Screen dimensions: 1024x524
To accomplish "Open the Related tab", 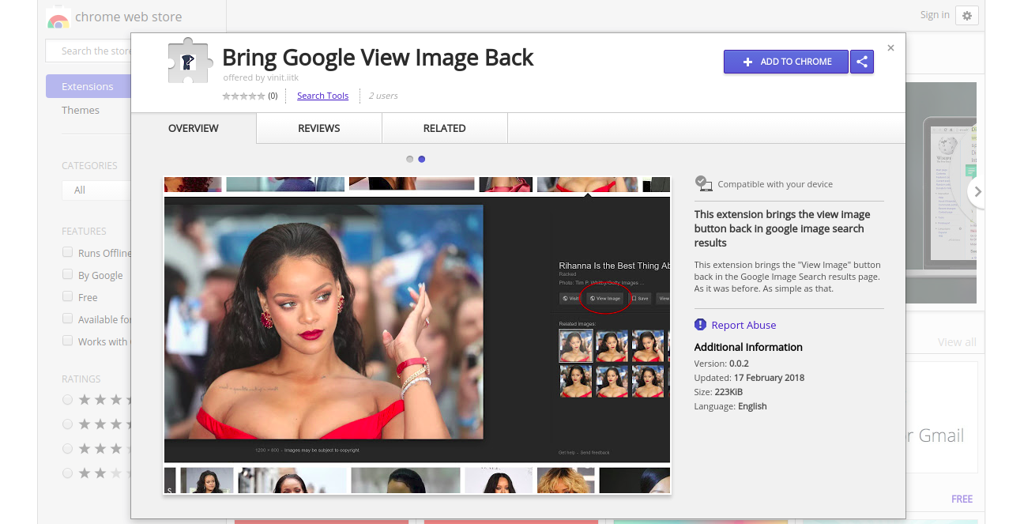I will pyautogui.click(x=444, y=128).
